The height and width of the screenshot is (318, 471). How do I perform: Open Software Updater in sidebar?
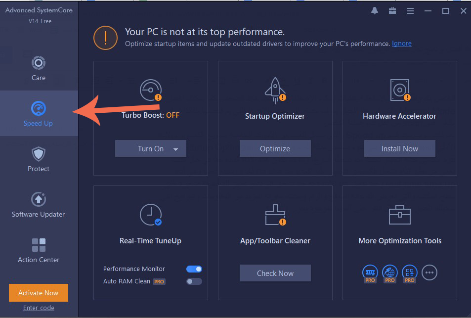39,205
